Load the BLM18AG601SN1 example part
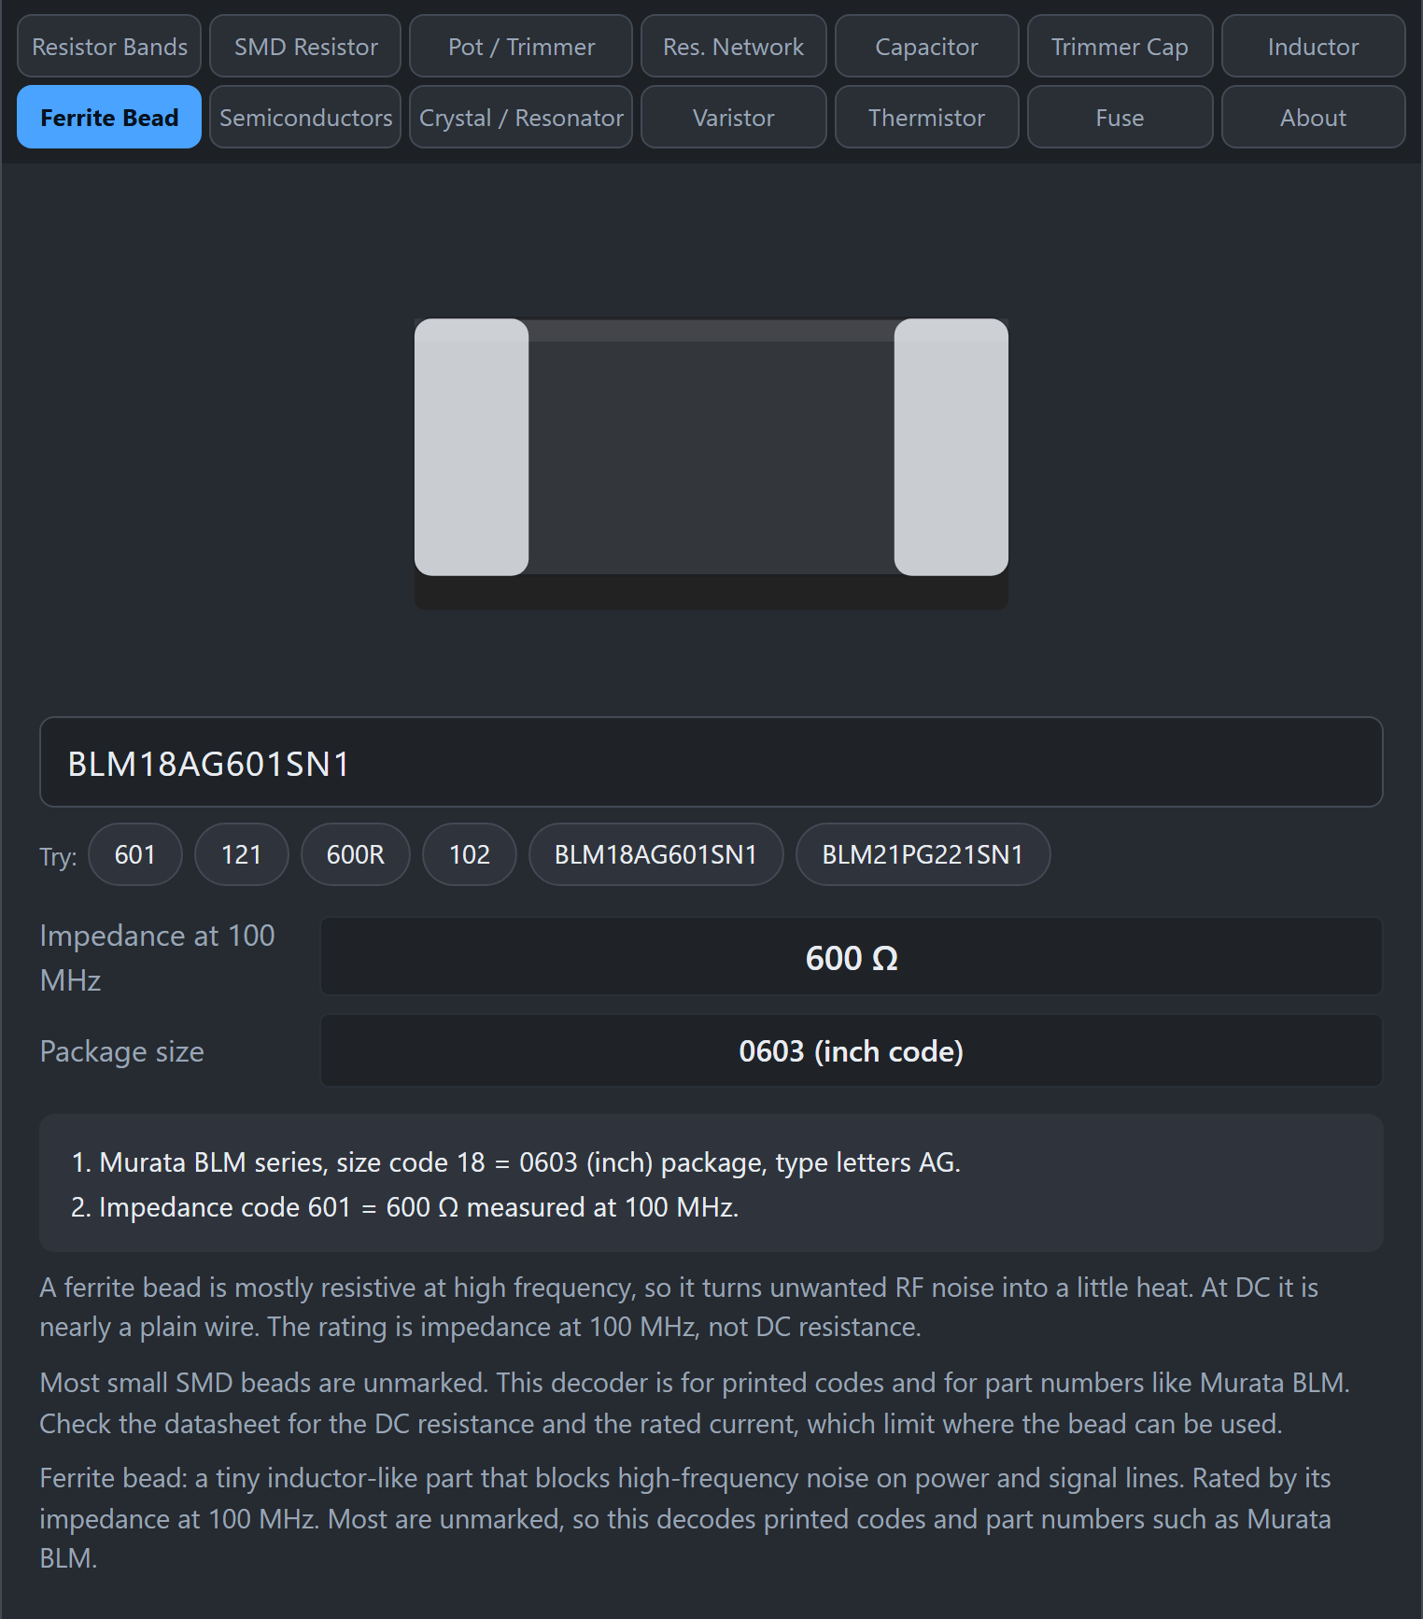 point(656,854)
